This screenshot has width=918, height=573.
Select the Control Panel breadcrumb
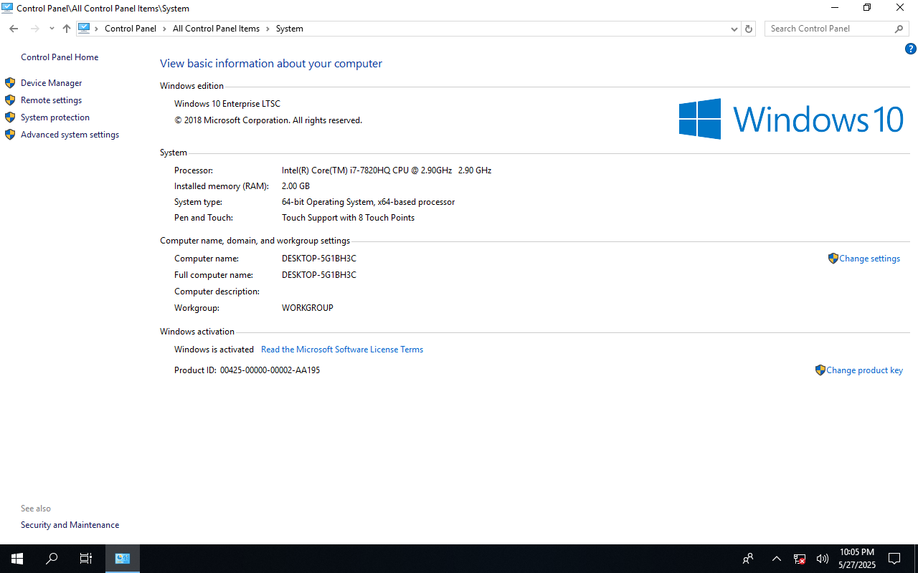131,29
